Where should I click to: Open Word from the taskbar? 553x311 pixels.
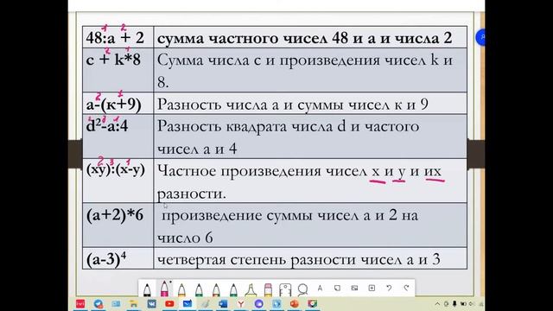(x=223, y=303)
